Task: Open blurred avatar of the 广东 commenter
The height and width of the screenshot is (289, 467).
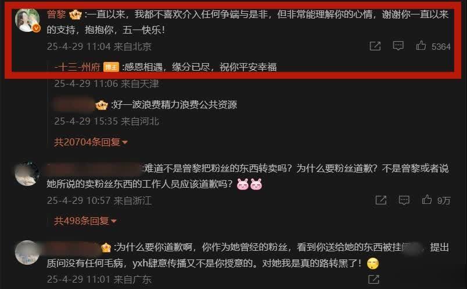Action: click(27, 253)
